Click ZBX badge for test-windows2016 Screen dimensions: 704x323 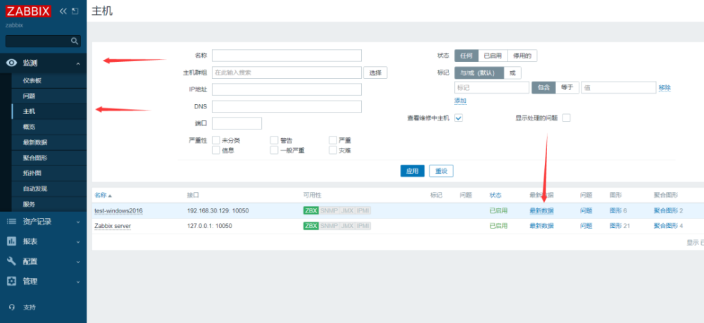(310, 211)
